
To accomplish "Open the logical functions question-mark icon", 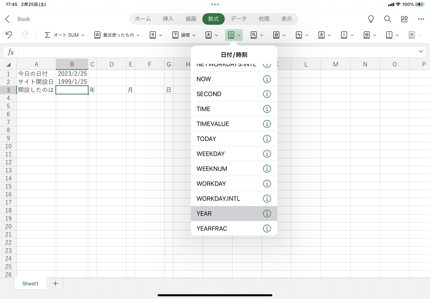I will coord(175,35).
